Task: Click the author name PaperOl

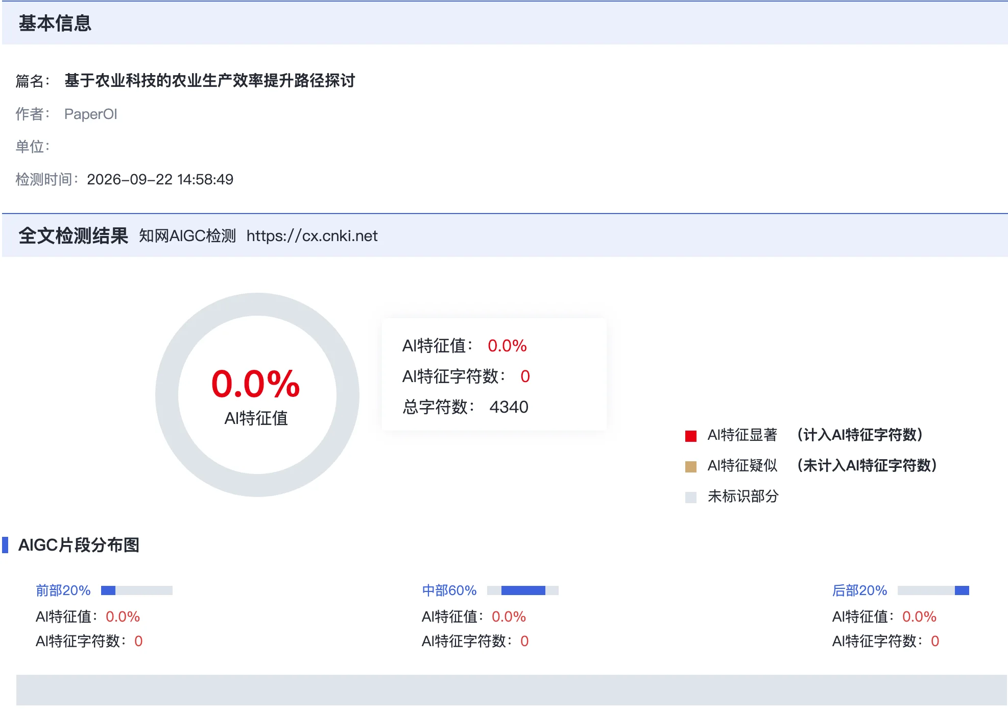Action: (91, 114)
